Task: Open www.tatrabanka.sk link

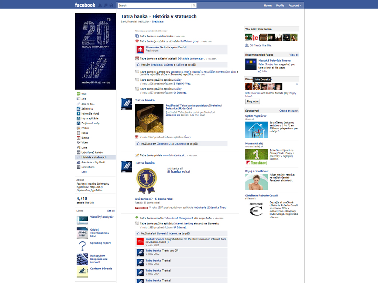Action: click(173, 156)
